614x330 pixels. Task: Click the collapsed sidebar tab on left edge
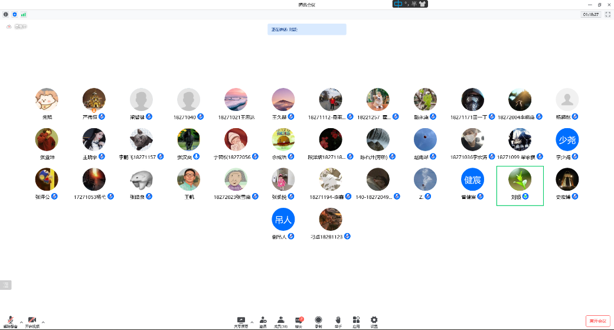point(6,285)
